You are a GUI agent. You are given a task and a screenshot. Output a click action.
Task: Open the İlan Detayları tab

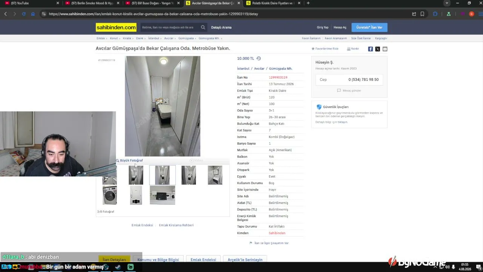coord(114,260)
